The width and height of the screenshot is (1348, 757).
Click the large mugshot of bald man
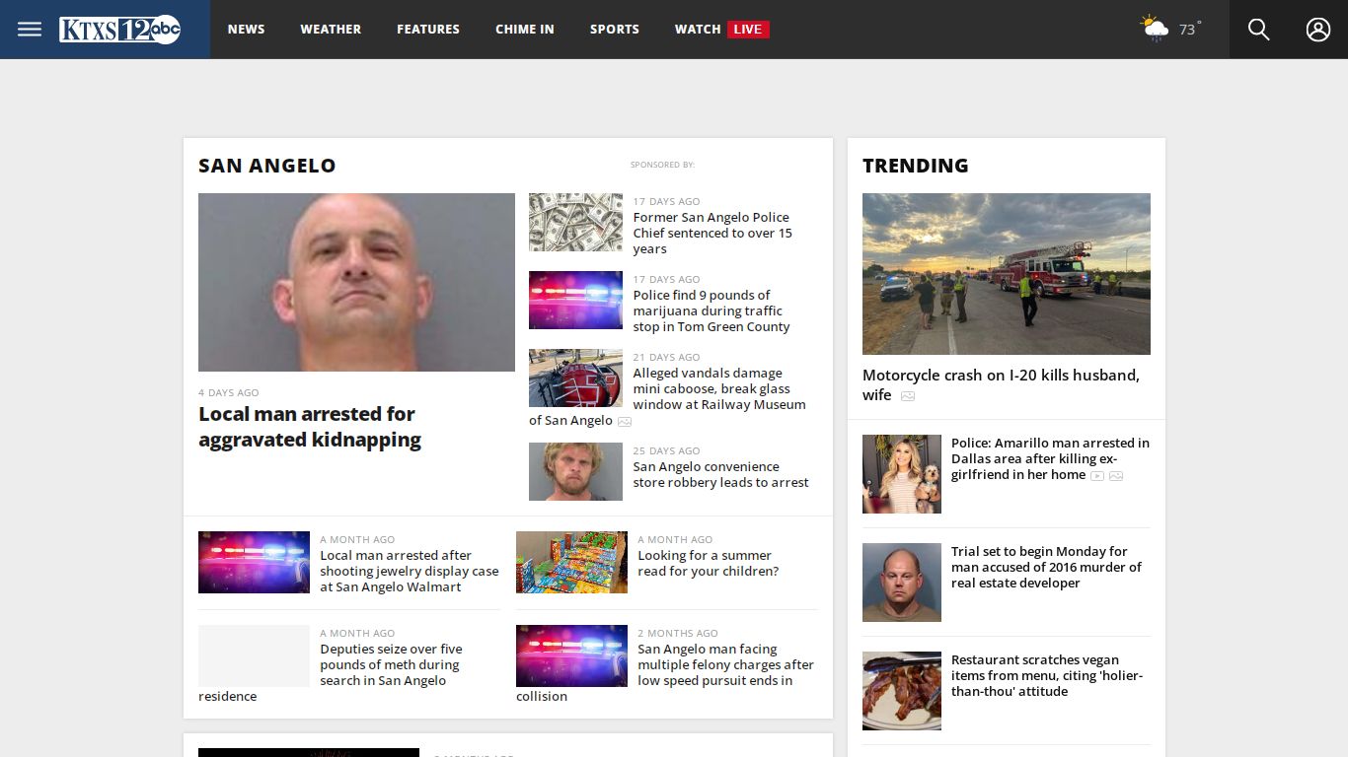pos(356,282)
